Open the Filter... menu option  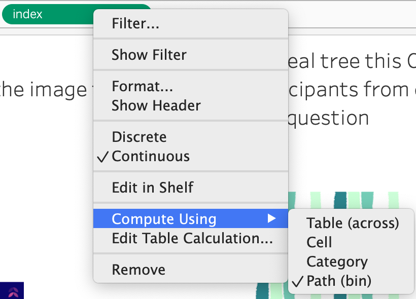[x=136, y=23]
